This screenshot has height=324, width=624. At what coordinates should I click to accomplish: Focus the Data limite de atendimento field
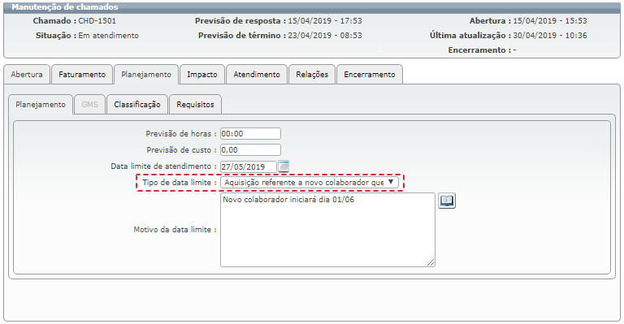point(249,166)
